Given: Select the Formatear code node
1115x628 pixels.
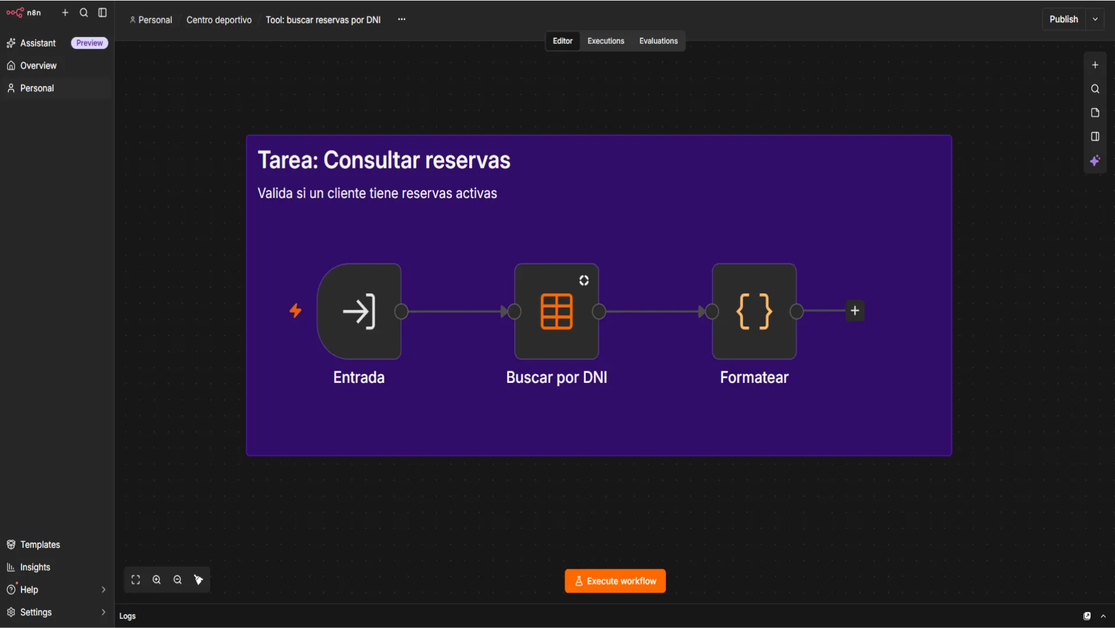Looking at the screenshot, I should pos(754,311).
